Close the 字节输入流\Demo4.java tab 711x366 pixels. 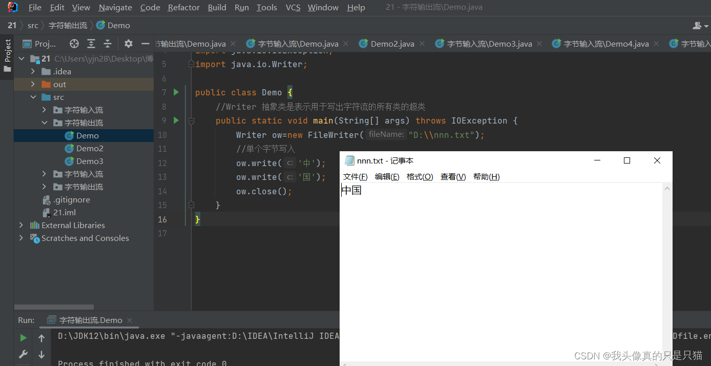(656, 44)
